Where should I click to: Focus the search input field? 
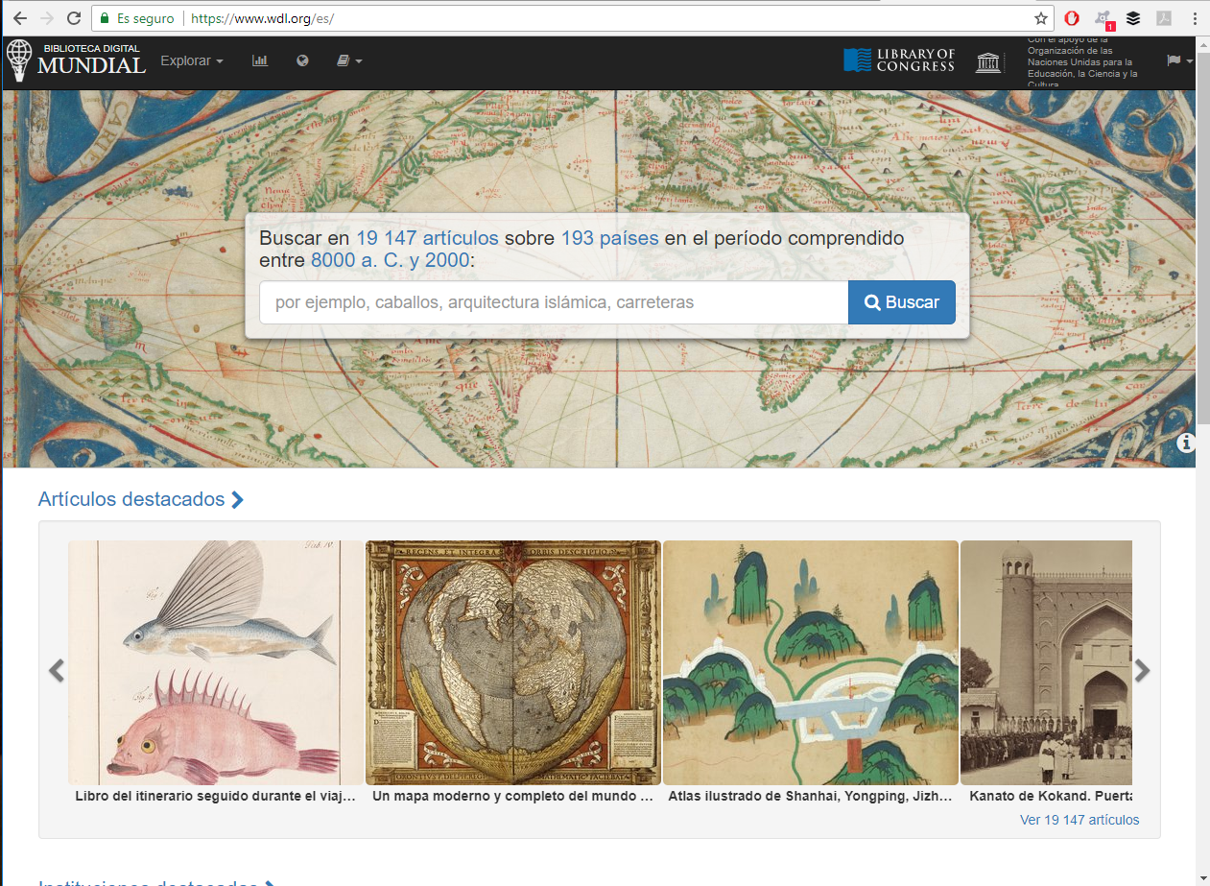554,302
